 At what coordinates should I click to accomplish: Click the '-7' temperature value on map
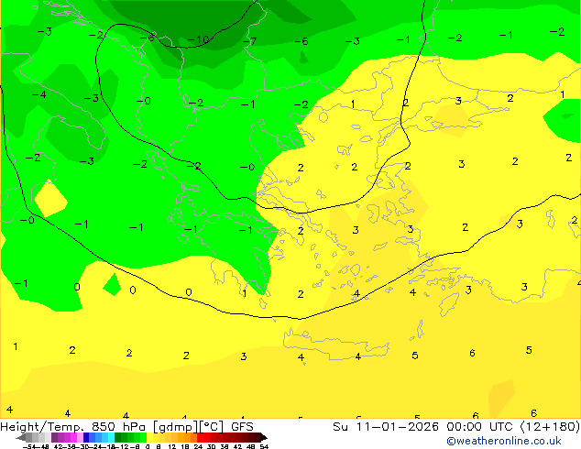[x=249, y=40]
